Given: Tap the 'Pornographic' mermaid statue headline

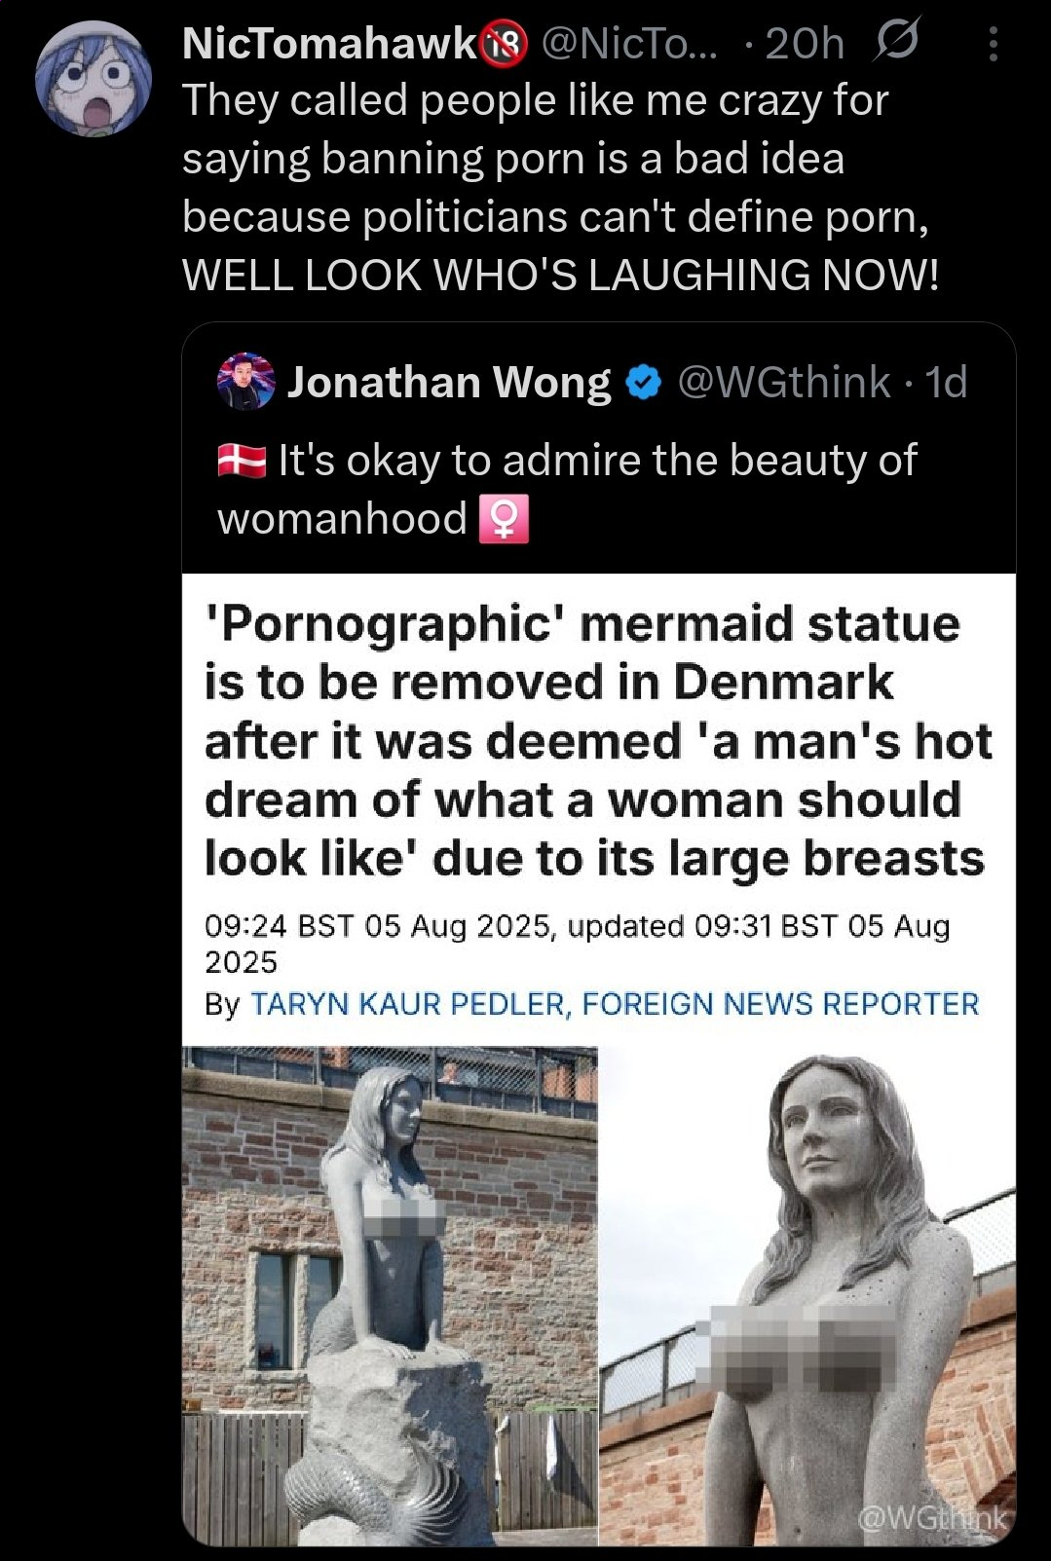Looking at the screenshot, I should [597, 741].
